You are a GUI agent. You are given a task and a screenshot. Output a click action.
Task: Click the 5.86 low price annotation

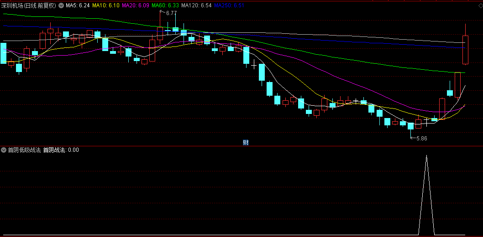tap(421, 139)
